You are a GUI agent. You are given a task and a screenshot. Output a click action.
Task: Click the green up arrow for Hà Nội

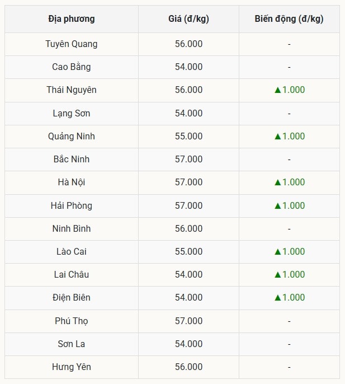coord(277,182)
